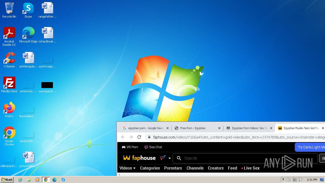Expand the Videos dropdown menu
This screenshot has height=183, width=325.
coord(127,168)
